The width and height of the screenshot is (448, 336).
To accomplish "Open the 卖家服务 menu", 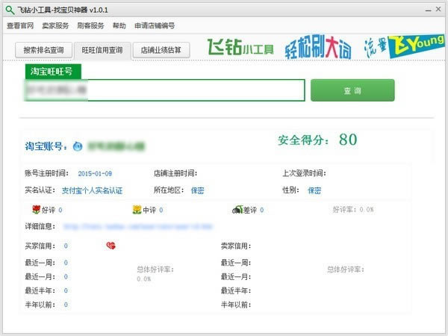I will point(56,25).
